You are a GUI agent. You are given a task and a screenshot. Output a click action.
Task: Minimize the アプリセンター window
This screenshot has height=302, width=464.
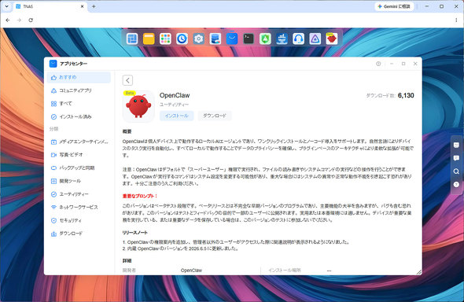[392, 64]
